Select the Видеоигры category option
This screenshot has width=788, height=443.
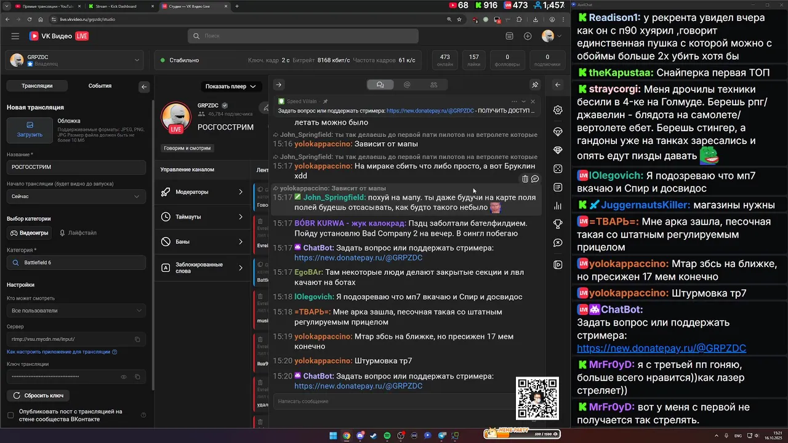pos(30,233)
